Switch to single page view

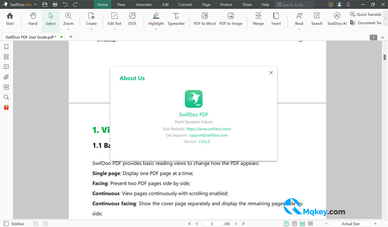pyautogui.click(x=286, y=224)
